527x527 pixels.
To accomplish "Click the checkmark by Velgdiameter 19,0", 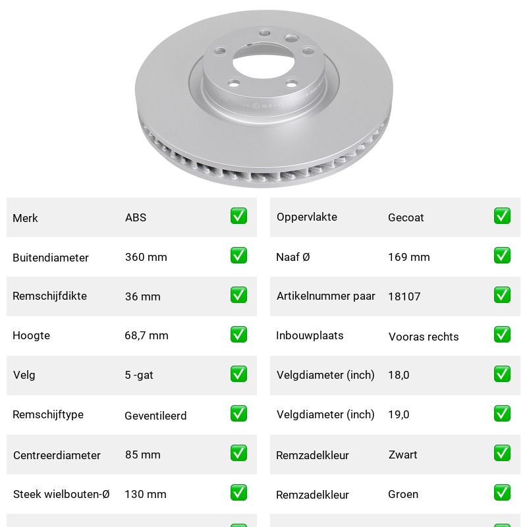I will tap(502, 414).
